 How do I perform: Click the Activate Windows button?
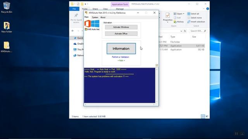[x=121, y=27]
